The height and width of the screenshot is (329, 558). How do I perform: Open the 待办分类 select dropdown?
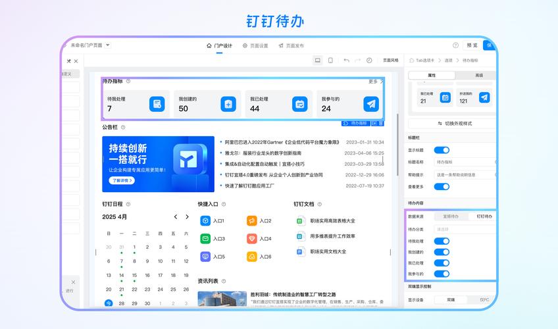(464, 229)
